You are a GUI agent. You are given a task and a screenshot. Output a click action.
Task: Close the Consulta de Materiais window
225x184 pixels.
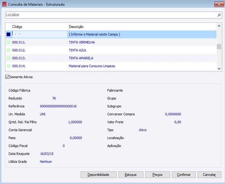219,4
